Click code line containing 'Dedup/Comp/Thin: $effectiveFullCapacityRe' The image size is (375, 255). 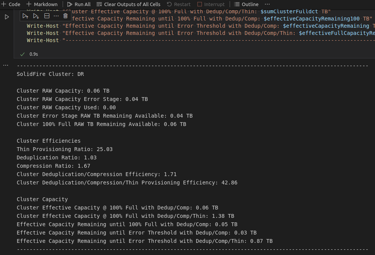click(x=201, y=33)
